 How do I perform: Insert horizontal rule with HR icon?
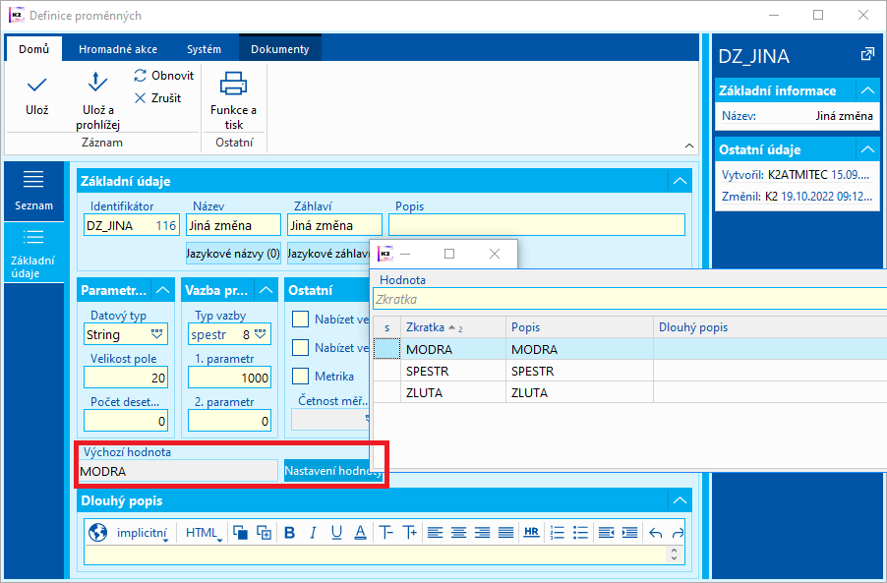pyautogui.click(x=531, y=533)
